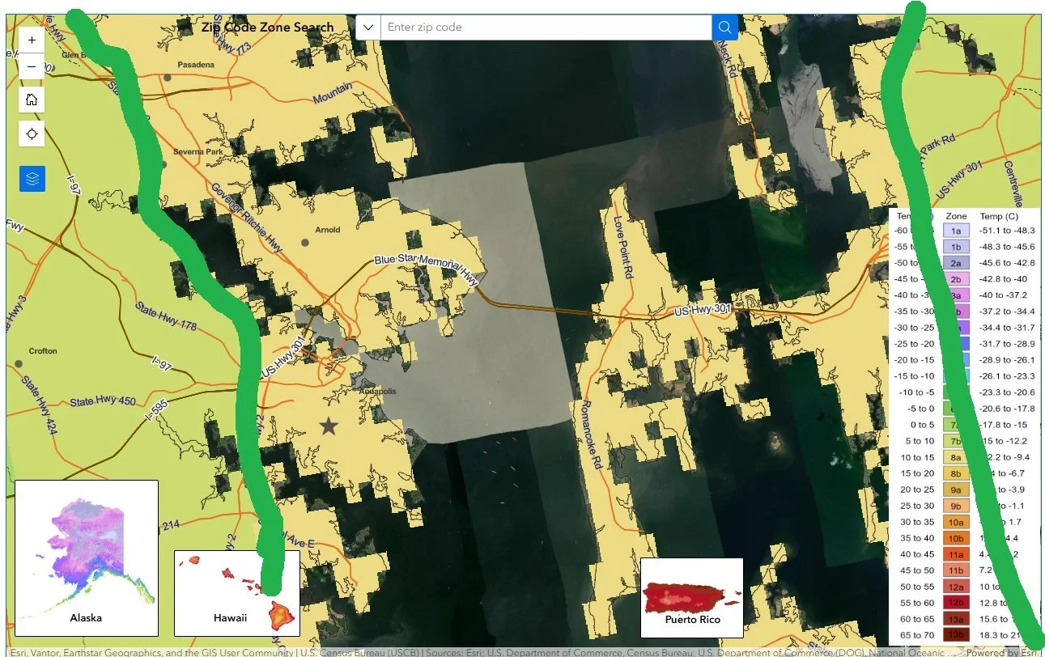1045x657 pixels.
Task: Select the zone 10a legend swatch
Action: tap(956, 522)
